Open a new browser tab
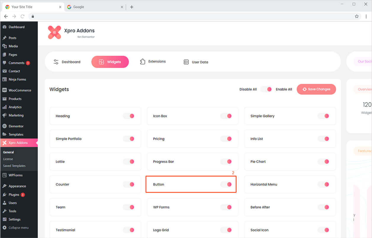Viewport: 372px width, 238px height. pos(132,7)
